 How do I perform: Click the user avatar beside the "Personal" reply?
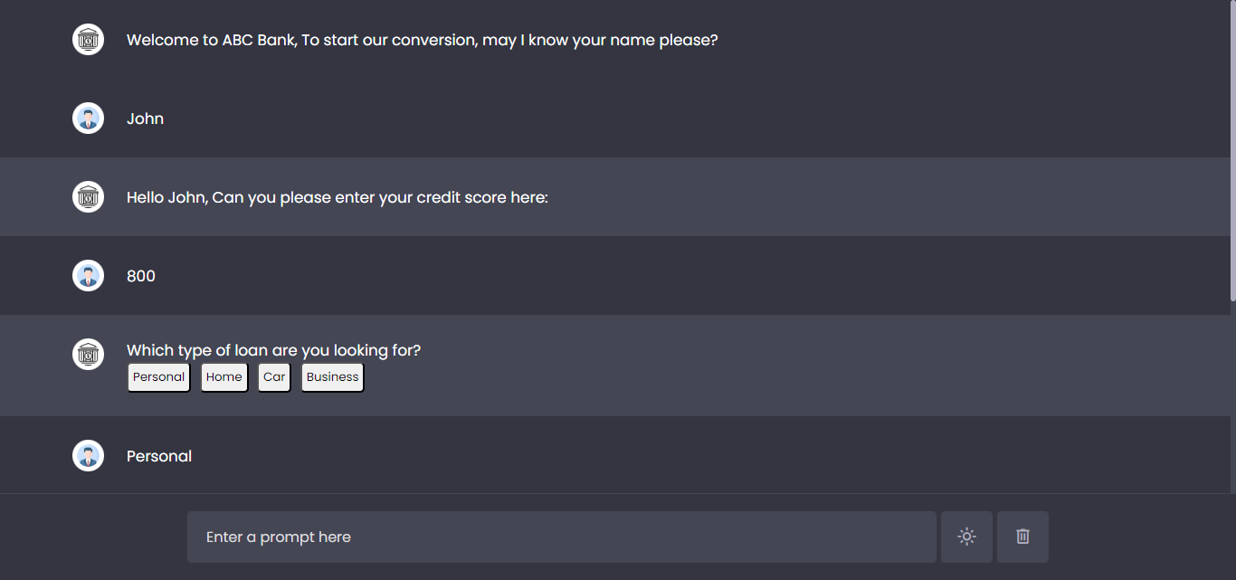click(88, 456)
